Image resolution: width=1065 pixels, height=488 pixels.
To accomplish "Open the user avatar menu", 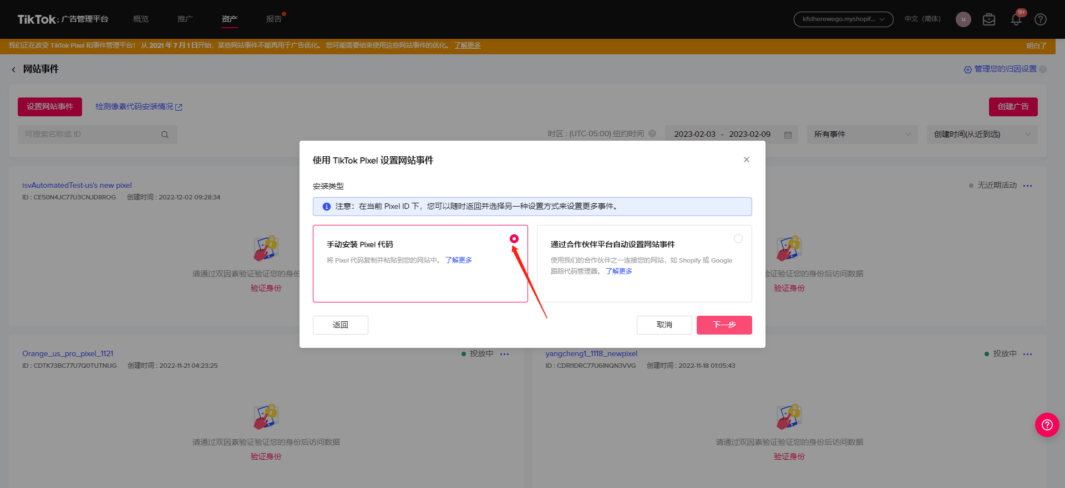I will [x=963, y=19].
